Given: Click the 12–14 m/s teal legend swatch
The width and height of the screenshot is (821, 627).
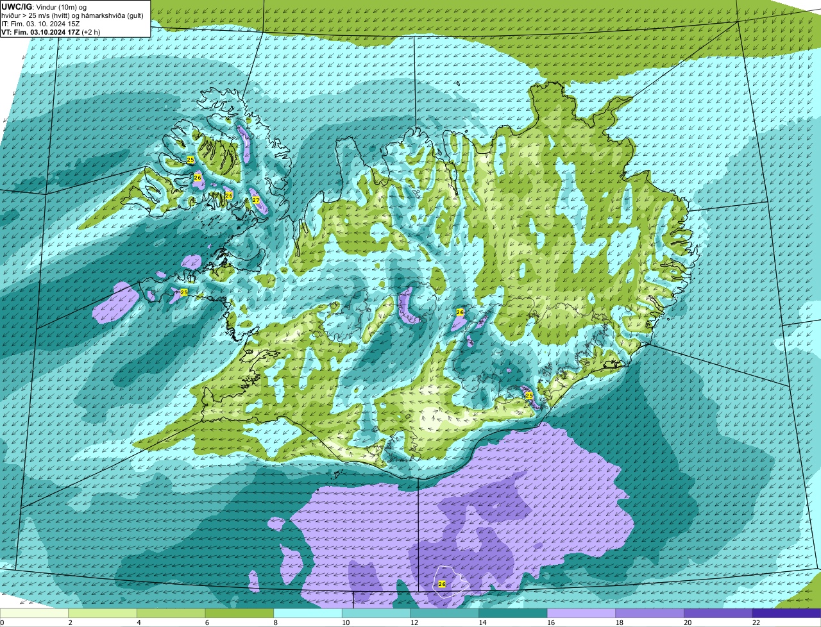Looking at the screenshot, I should tap(444, 614).
